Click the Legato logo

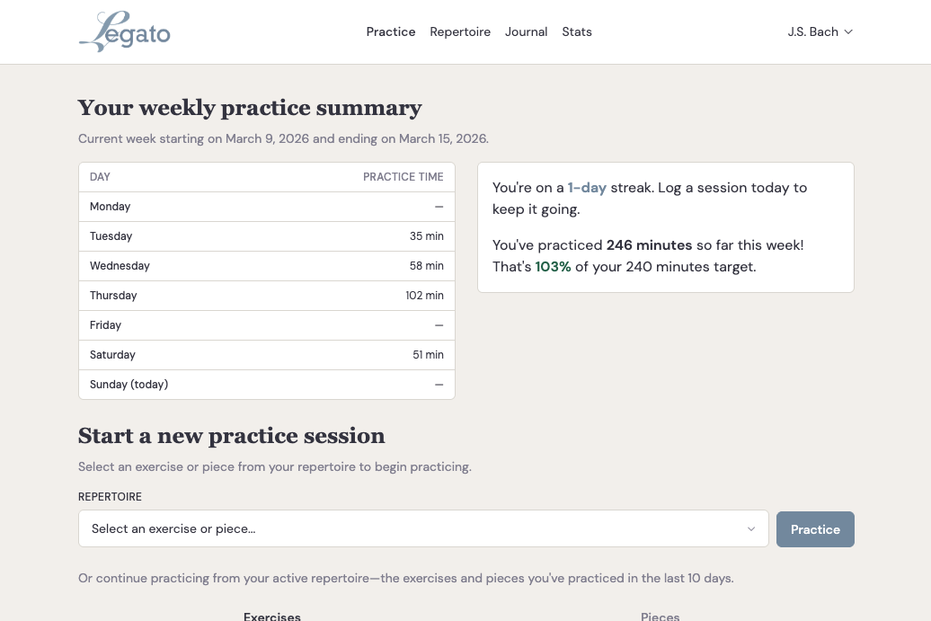124,31
